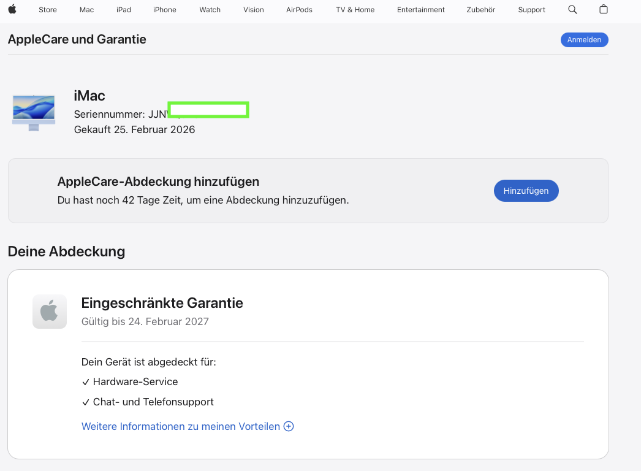The image size is (641, 471).
Task: Navigate to the iPhone section
Action: 164,10
